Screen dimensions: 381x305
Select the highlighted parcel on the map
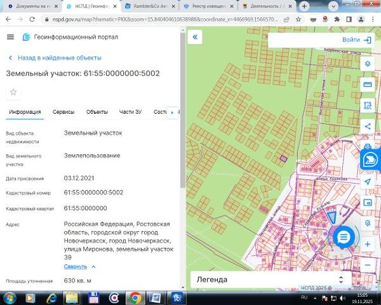coord(284,159)
